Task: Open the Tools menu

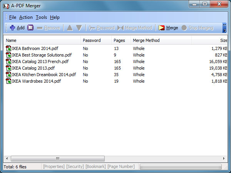Action: (42, 17)
